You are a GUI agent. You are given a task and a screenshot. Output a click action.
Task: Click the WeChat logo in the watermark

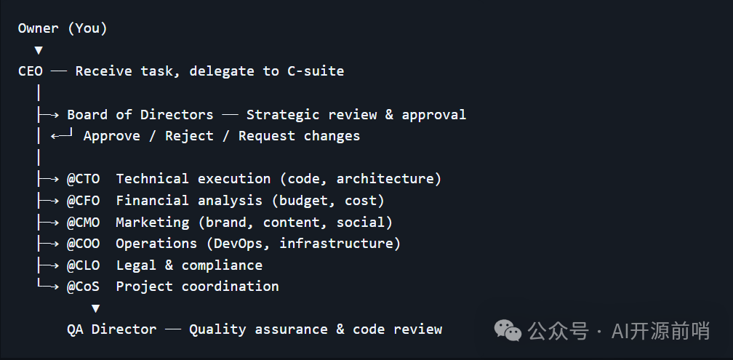[x=508, y=332]
